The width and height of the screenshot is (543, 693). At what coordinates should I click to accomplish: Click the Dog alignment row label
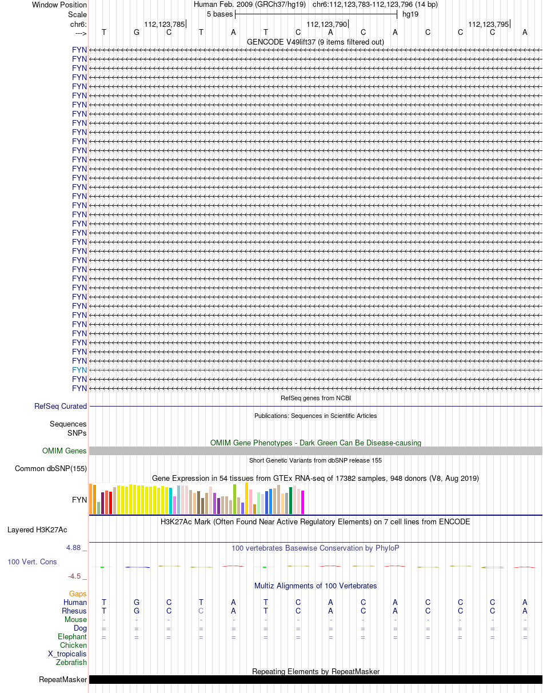point(80,628)
